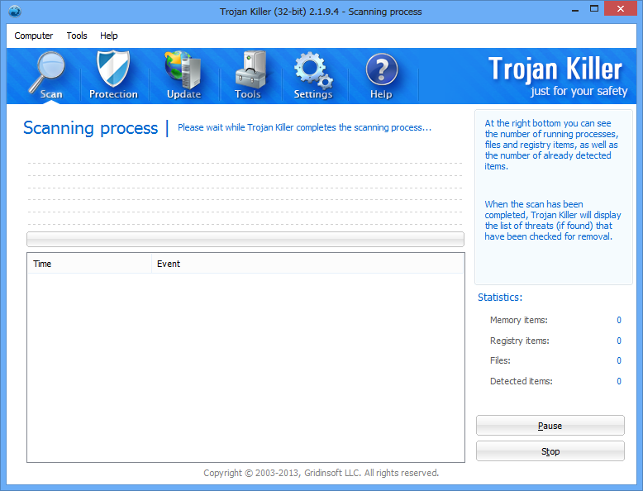Click the Detected items count value
Image resolution: width=643 pixels, height=491 pixels.
[619, 381]
